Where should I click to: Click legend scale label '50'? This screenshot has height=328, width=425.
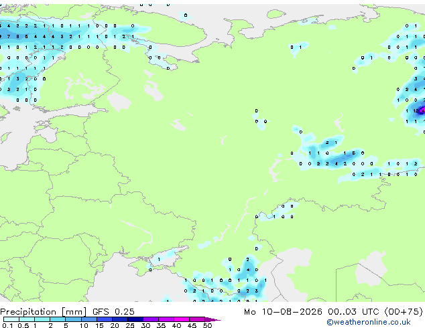pyautogui.click(x=208, y=325)
